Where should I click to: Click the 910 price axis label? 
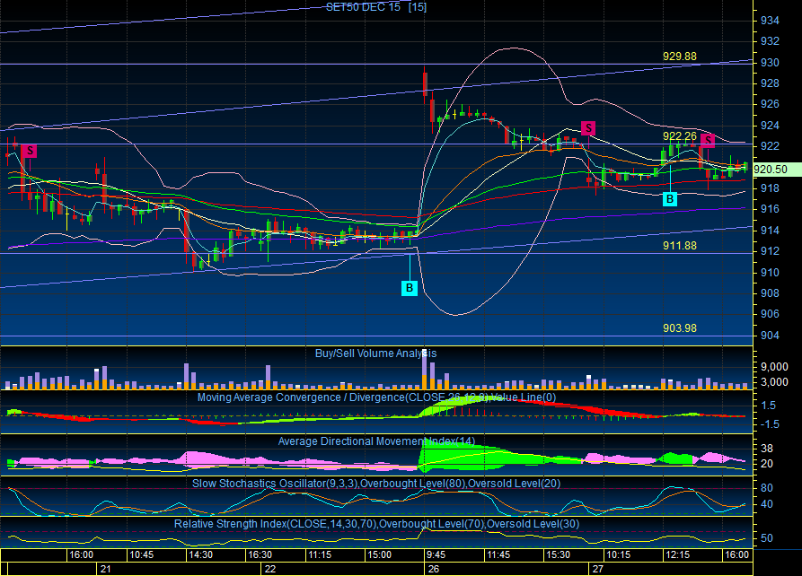pos(770,273)
